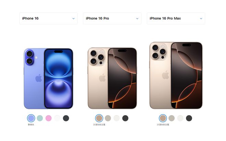Select desert titanium swatch for iPhone 16 Pro Max
This screenshot has height=141, width=226.
163,118
